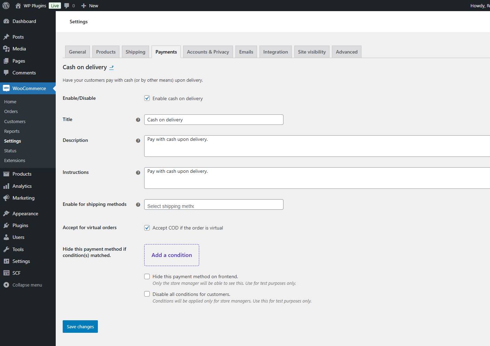Viewport: 490px width, 346px height.
Task: Open the comments bubble in admin bar
Action: click(67, 6)
